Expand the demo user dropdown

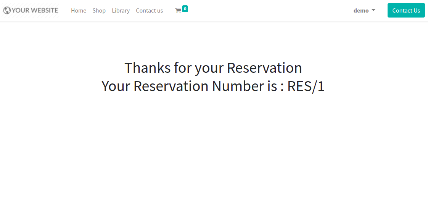[364, 11]
